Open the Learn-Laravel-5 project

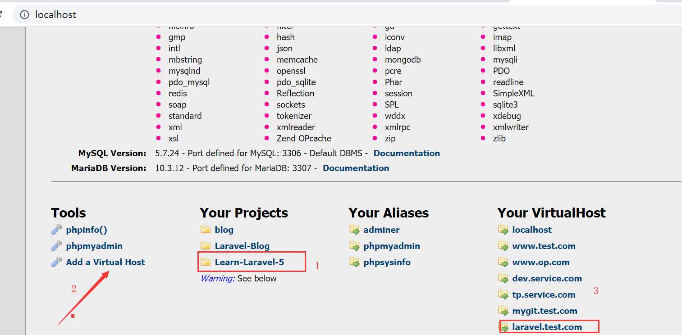click(249, 262)
